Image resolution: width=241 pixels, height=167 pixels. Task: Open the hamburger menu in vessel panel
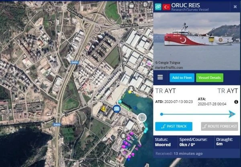point(160,77)
